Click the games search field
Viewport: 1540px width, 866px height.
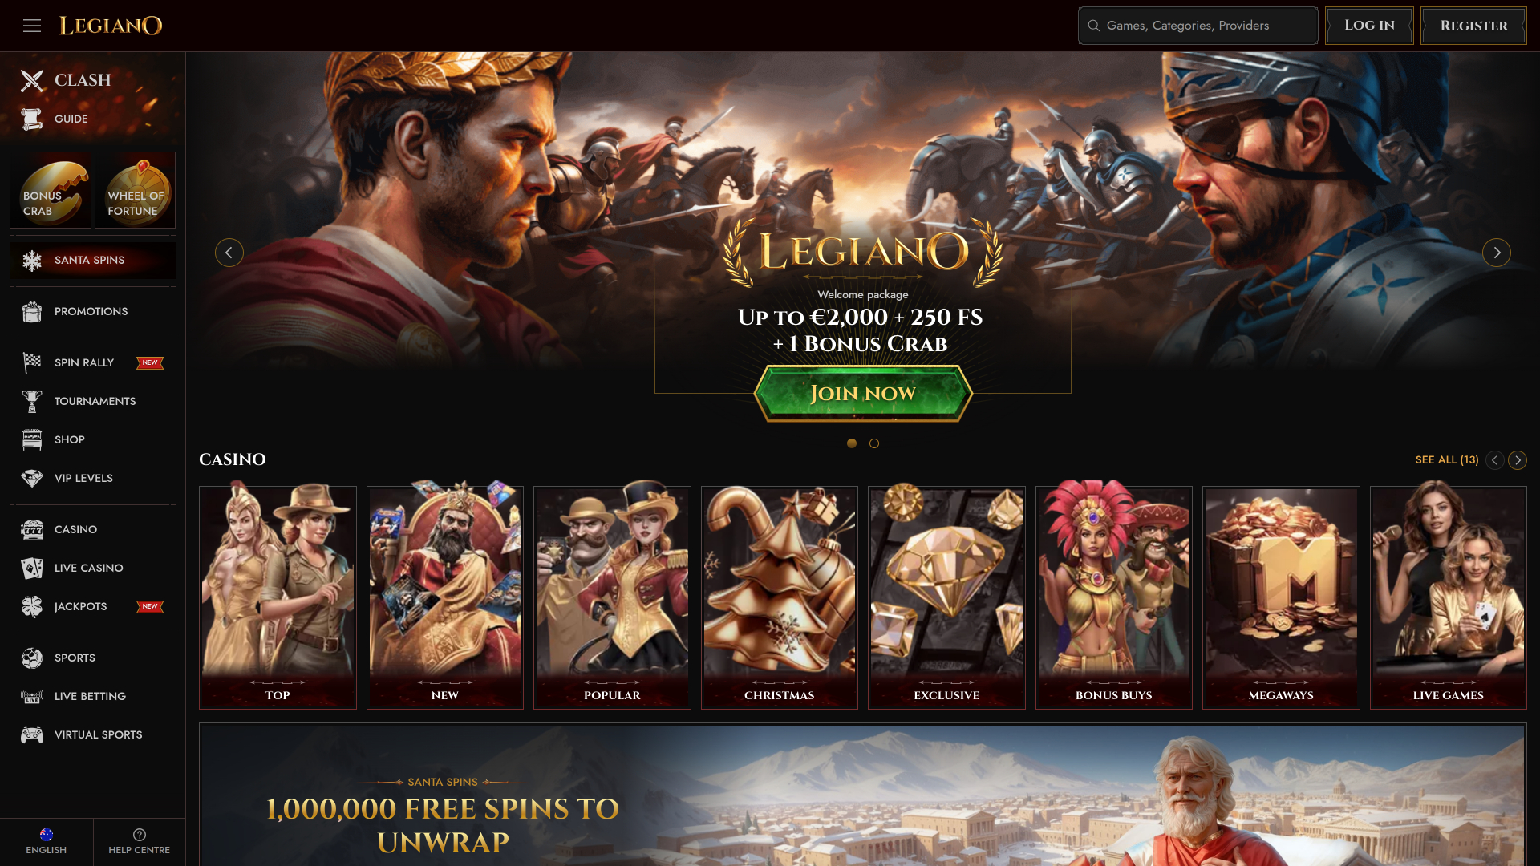tap(1198, 26)
